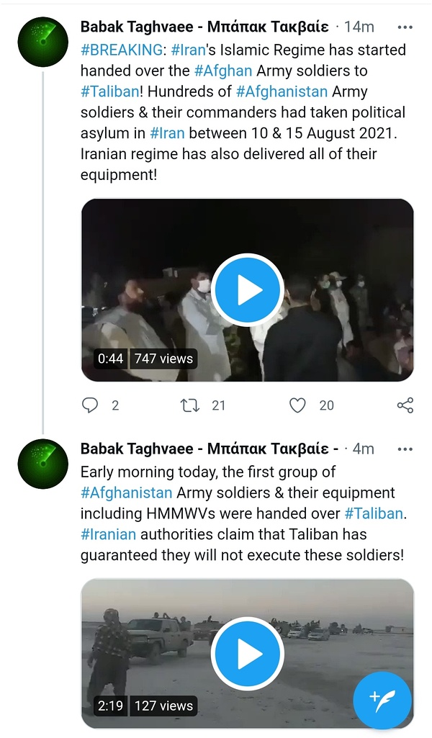This screenshot has height=738, width=432.
Task: Share the first tweet
Action: [405, 405]
